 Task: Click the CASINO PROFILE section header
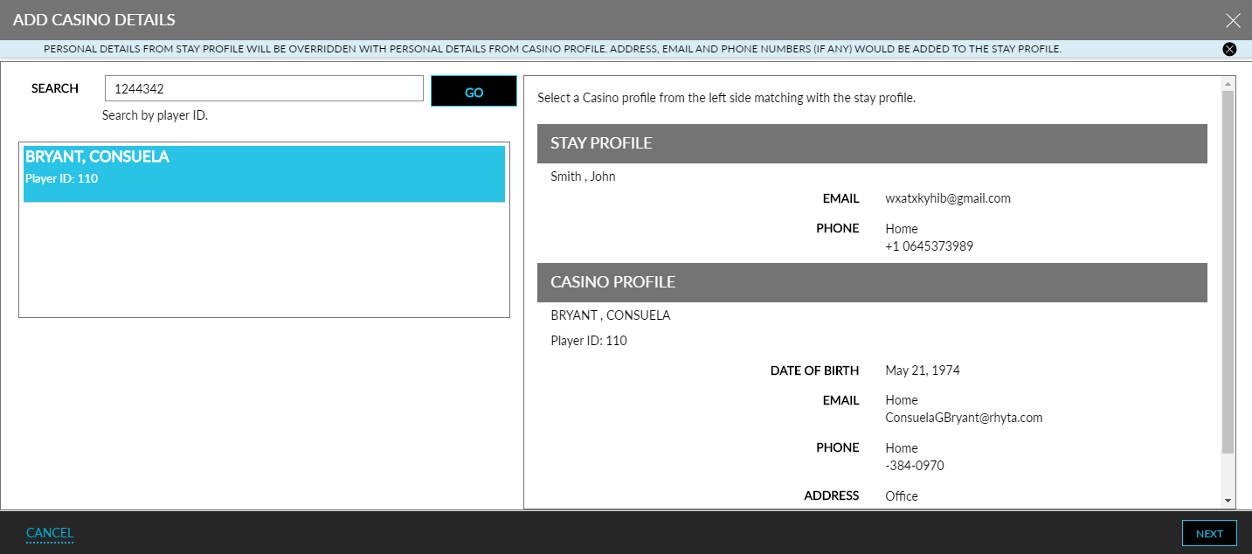pos(872,282)
